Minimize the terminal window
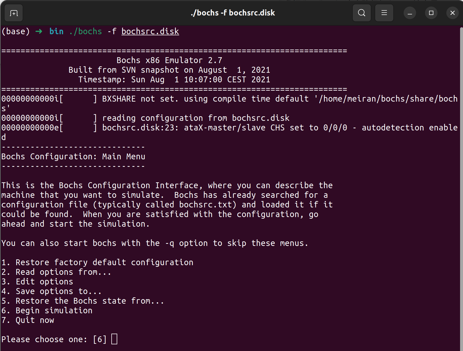Image resolution: width=463 pixels, height=351 pixels. (410, 13)
